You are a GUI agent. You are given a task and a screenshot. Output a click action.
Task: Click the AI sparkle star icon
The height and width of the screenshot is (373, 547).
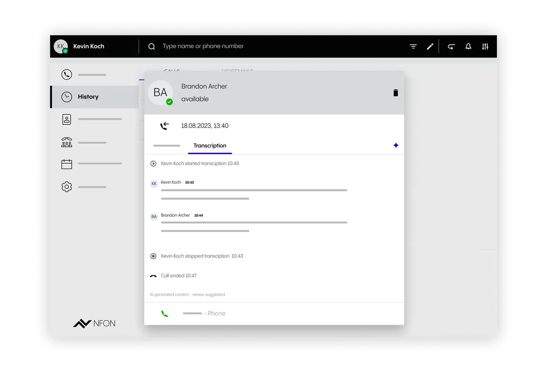pyautogui.click(x=396, y=145)
